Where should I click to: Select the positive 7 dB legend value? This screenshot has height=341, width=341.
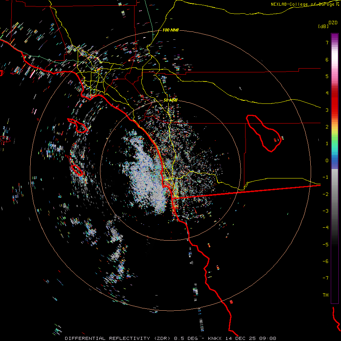click(x=327, y=42)
